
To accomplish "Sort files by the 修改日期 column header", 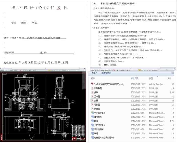I will tap(134, 78).
